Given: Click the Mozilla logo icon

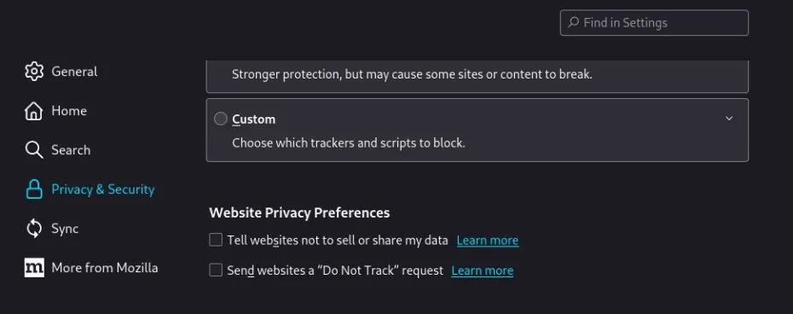Looking at the screenshot, I should tap(34, 268).
